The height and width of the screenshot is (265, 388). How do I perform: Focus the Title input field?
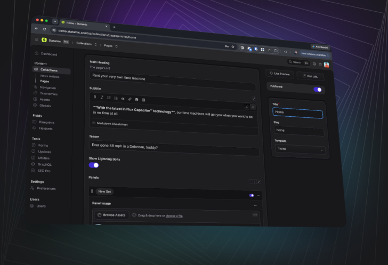tap(298, 113)
